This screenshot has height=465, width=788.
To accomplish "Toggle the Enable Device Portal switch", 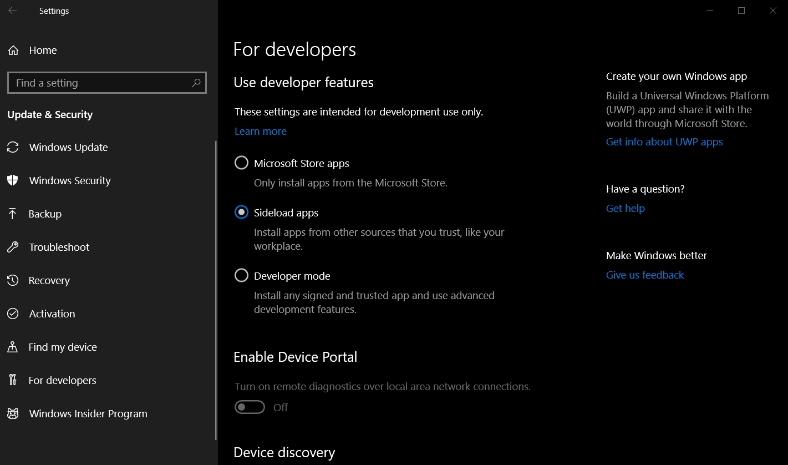I will [250, 407].
